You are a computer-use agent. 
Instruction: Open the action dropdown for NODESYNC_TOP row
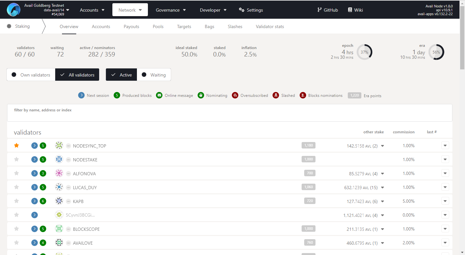tap(445, 146)
